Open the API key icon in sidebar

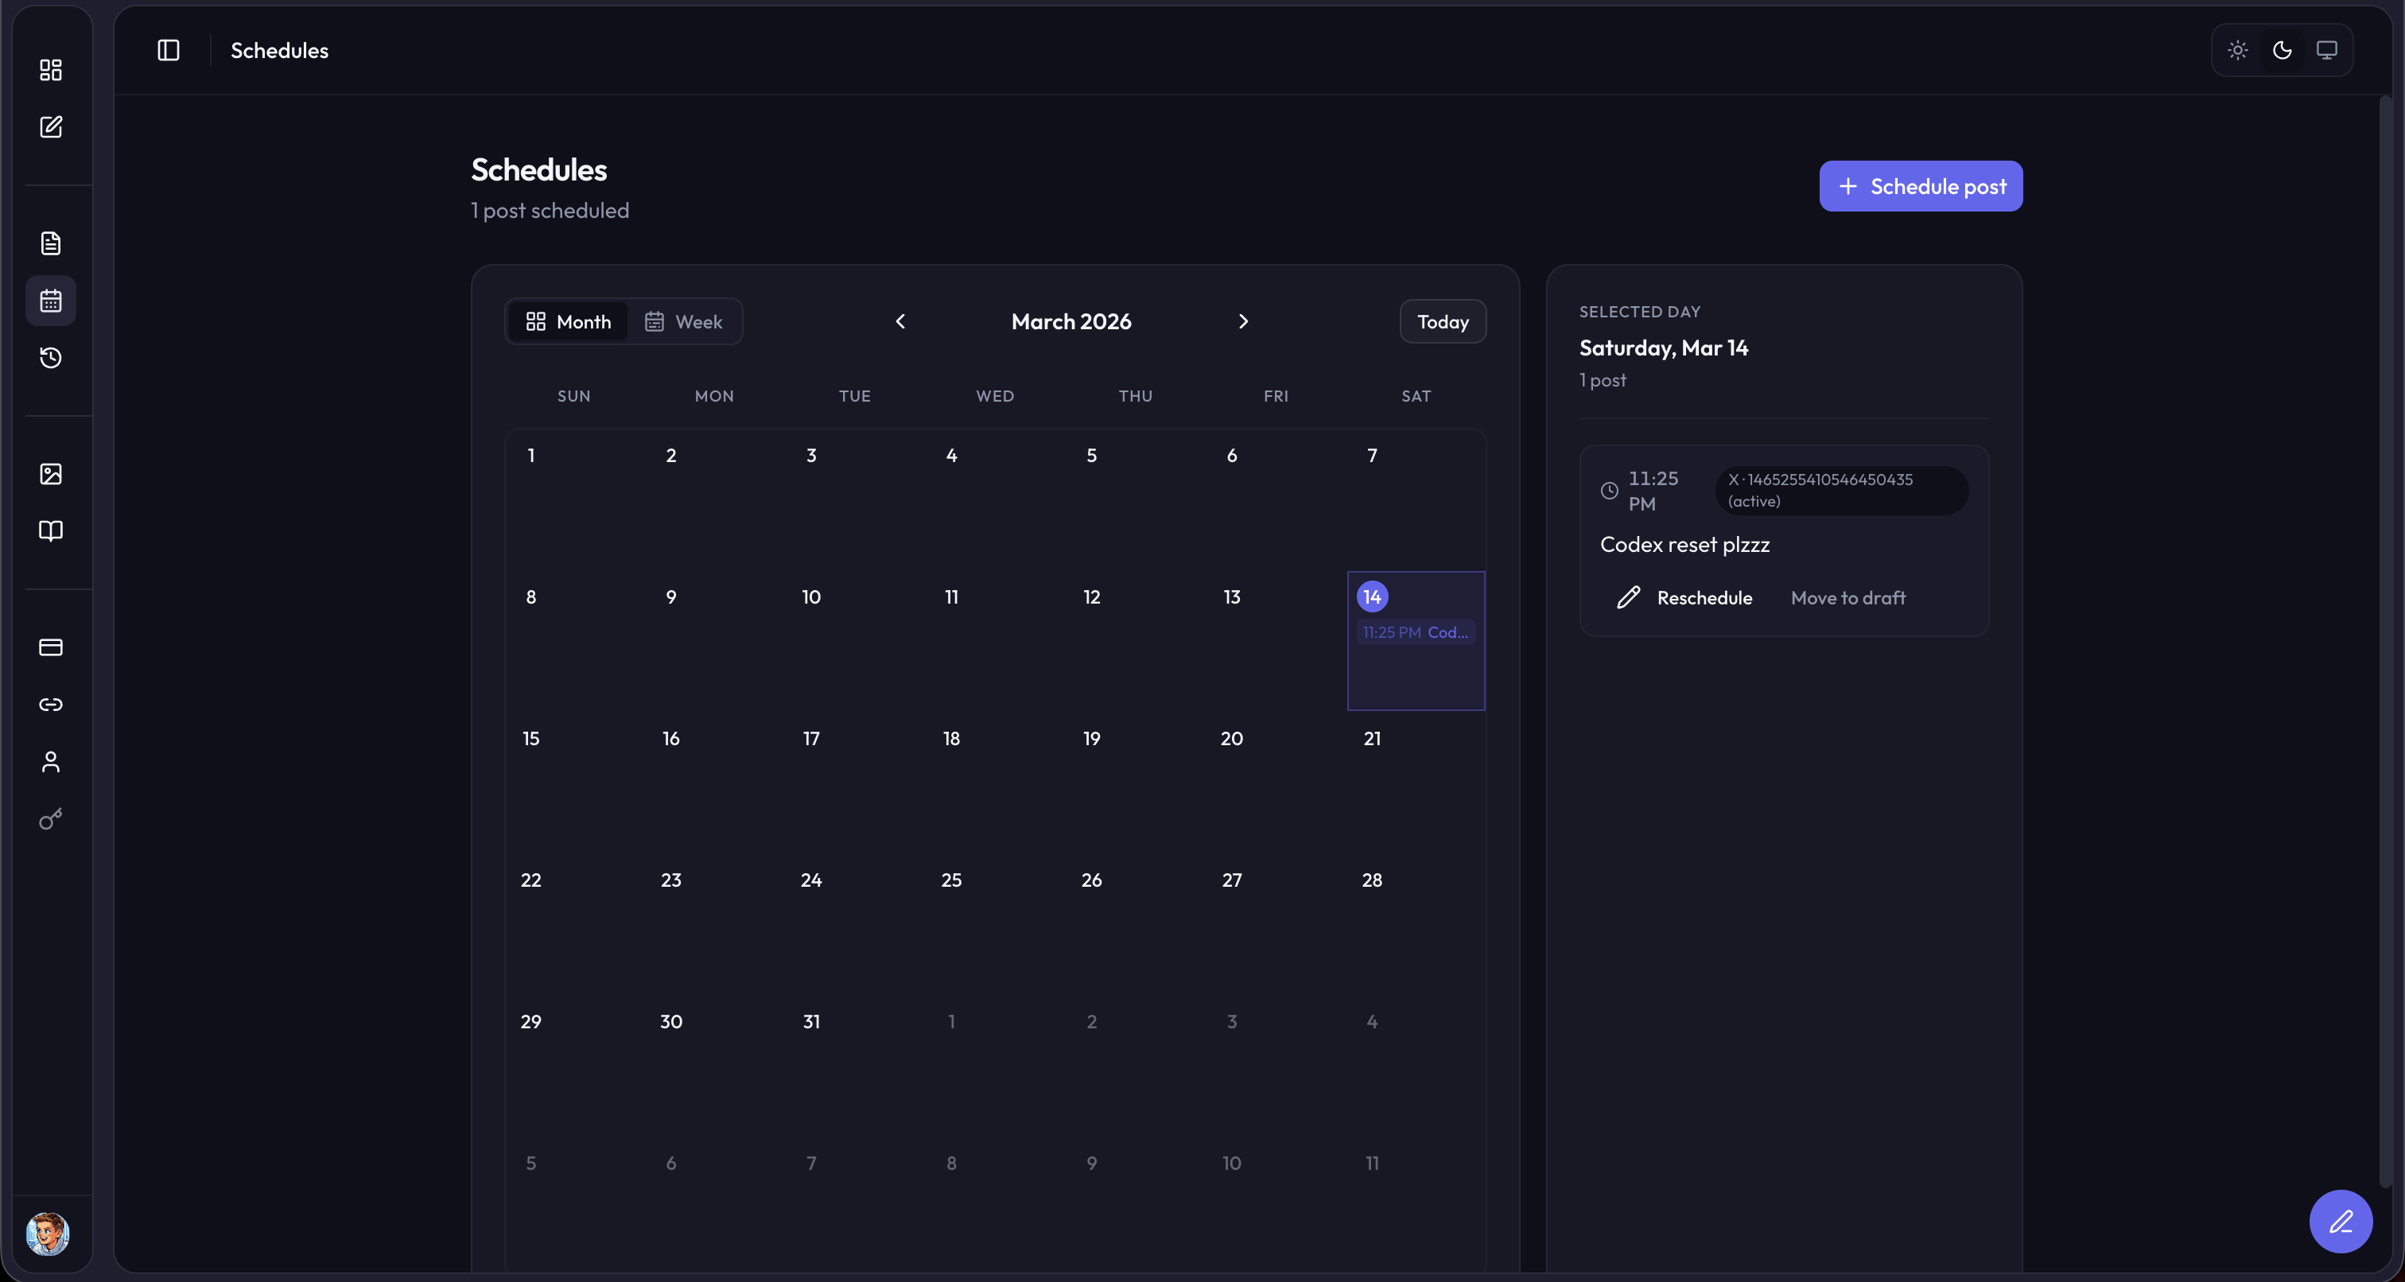pyautogui.click(x=50, y=819)
